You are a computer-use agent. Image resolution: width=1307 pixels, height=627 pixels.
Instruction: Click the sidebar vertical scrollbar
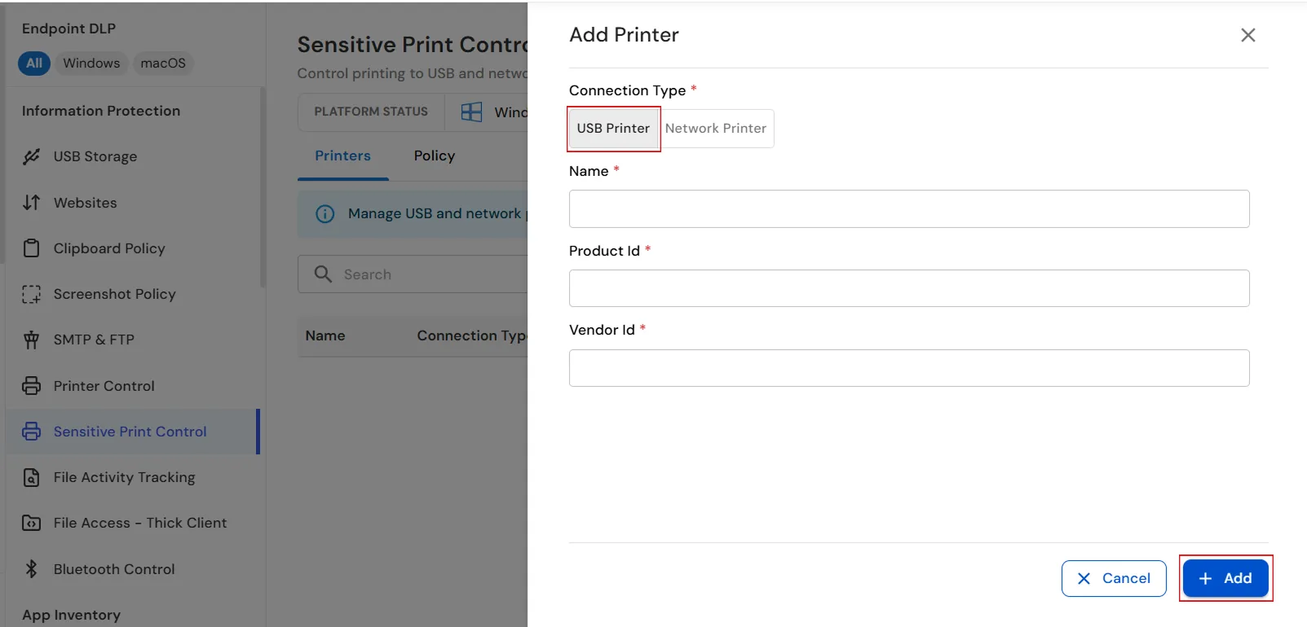[263, 187]
